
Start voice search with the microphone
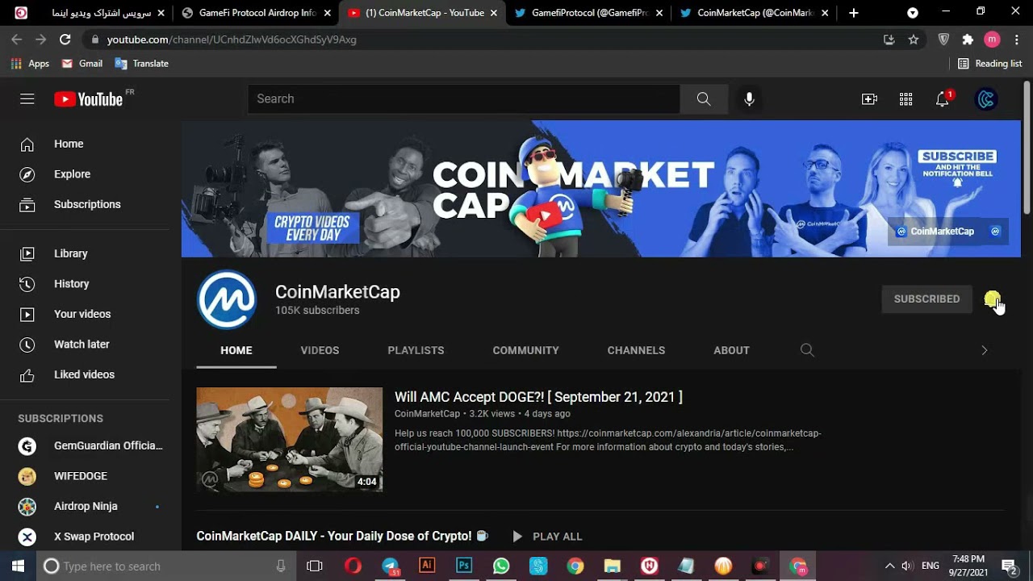[x=750, y=98]
